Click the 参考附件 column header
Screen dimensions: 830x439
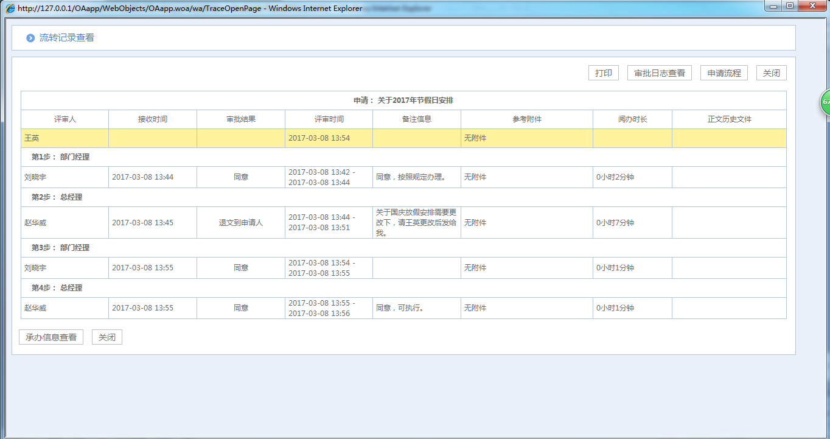pyautogui.click(x=527, y=119)
